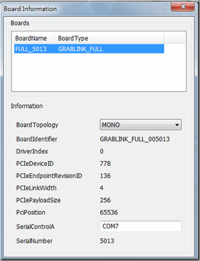Click the PCIeDeviceID label
The height and width of the screenshot is (261, 200).
click(x=35, y=164)
